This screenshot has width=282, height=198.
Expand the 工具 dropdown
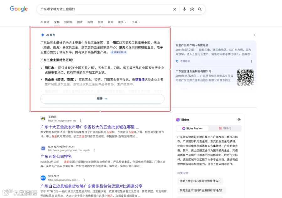136,22
